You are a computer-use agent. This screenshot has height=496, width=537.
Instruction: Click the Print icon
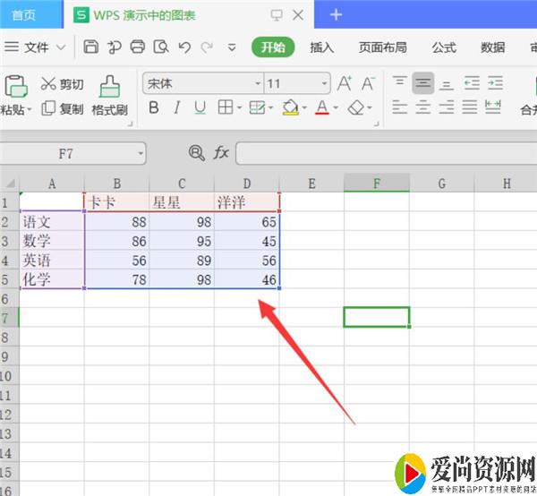click(138, 47)
